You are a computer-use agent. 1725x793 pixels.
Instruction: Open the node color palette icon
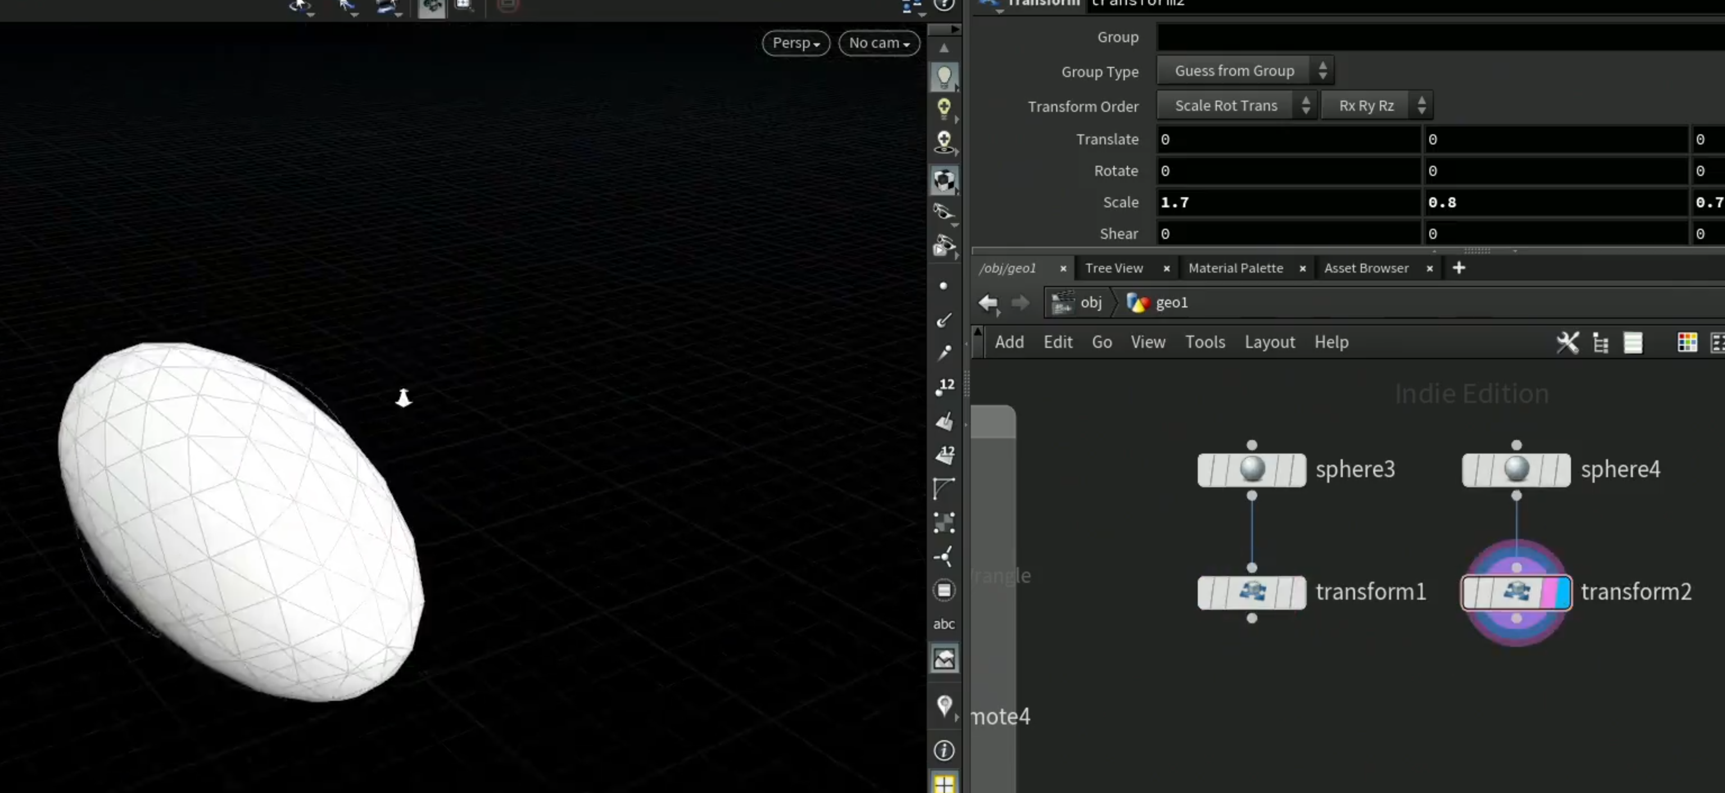[x=1687, y=342]
